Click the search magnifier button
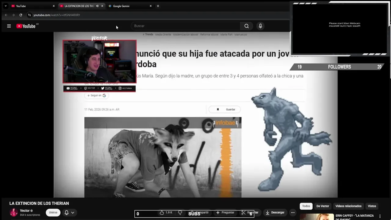The image size is (391, 220). point(247,26)
